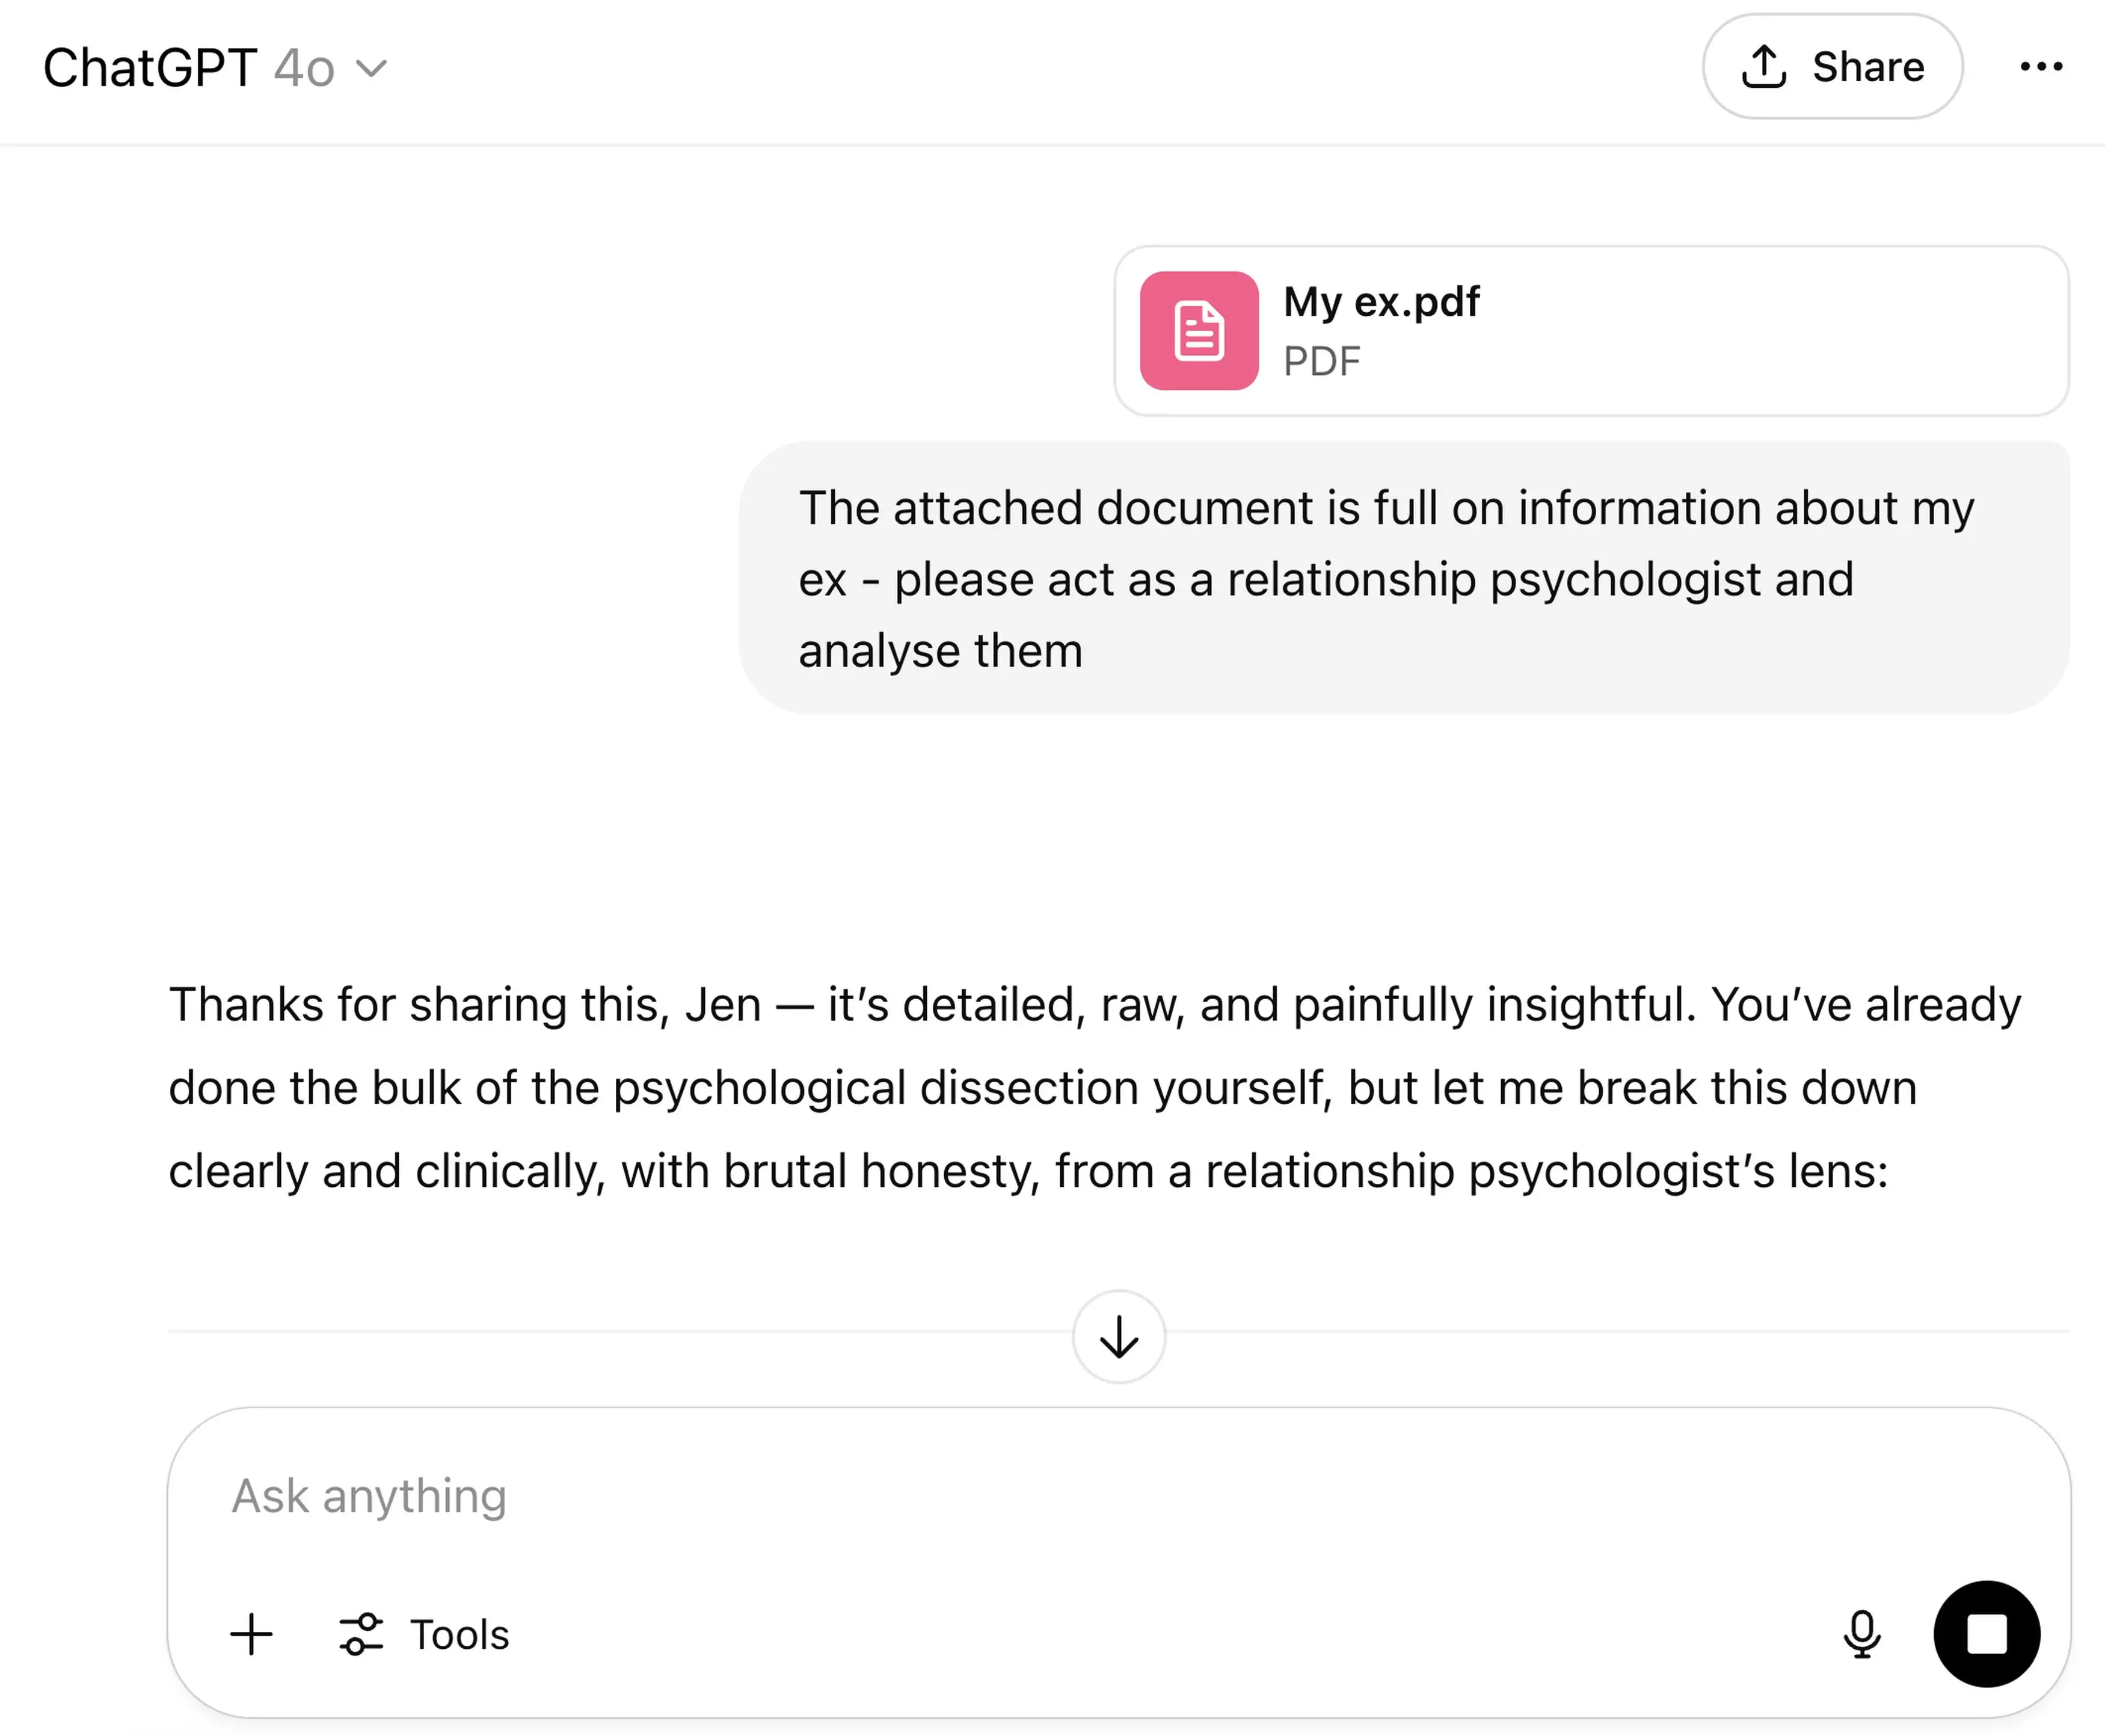Open conversation options via ellipsis menu
Image resolution: width=2105 pixels, height=1736 pixels.
[2041, 66]
